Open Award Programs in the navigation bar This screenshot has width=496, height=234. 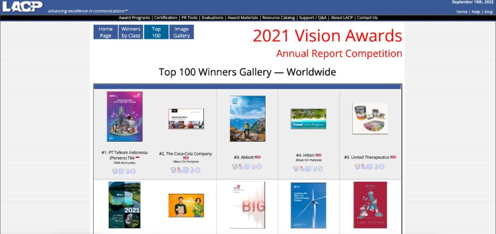click(x=135, y=18)
